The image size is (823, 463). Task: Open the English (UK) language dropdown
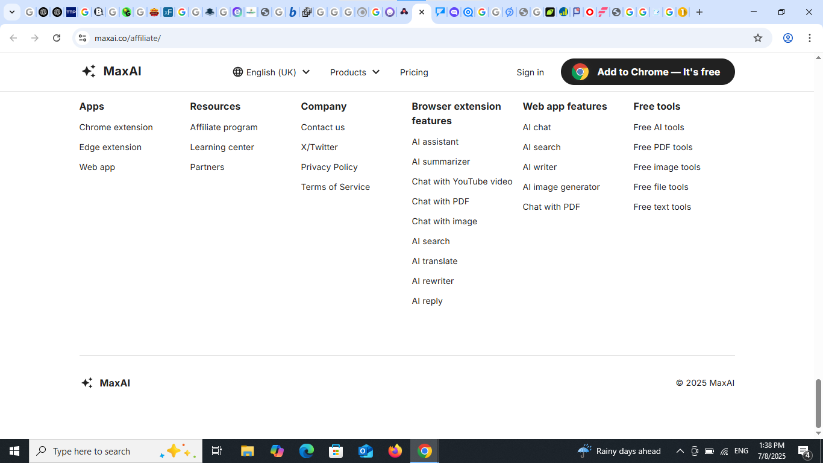coord(272,72)
